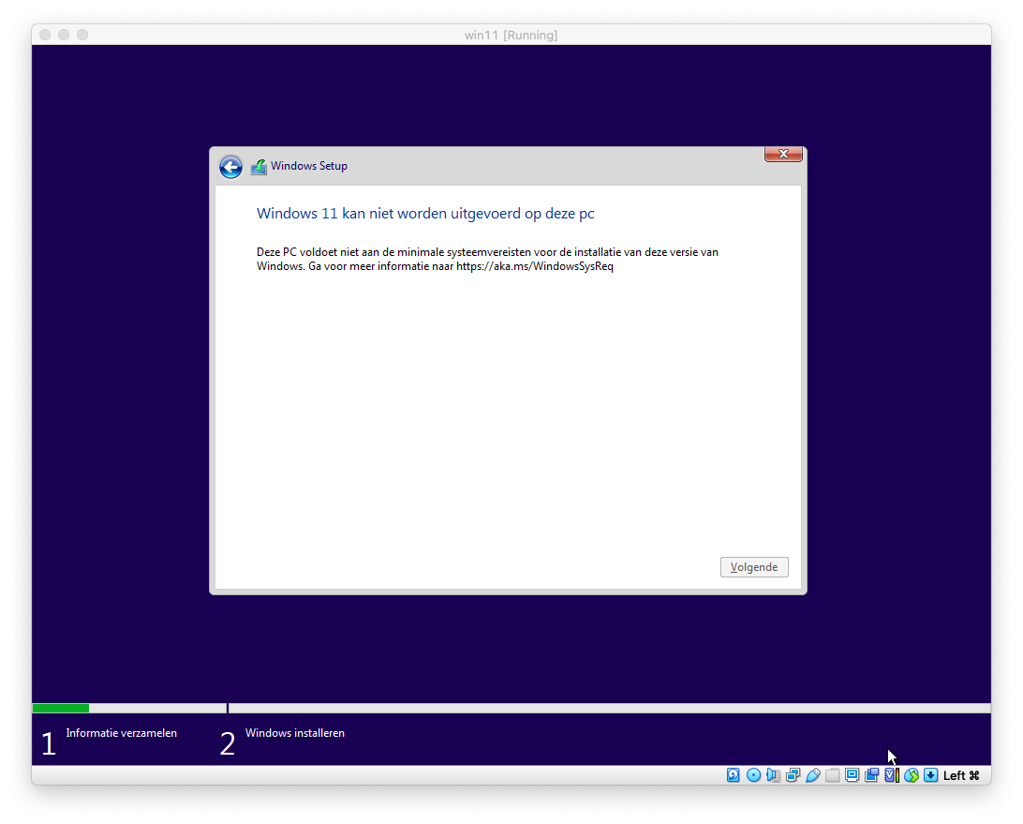The height and width of the screenshot is (824, 1023).
Task: Click the win11 [Running] window title
Action: tap(511, 35)
